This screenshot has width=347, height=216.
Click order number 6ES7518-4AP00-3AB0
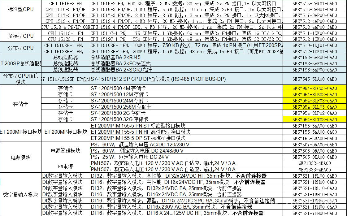click(315, 27)
